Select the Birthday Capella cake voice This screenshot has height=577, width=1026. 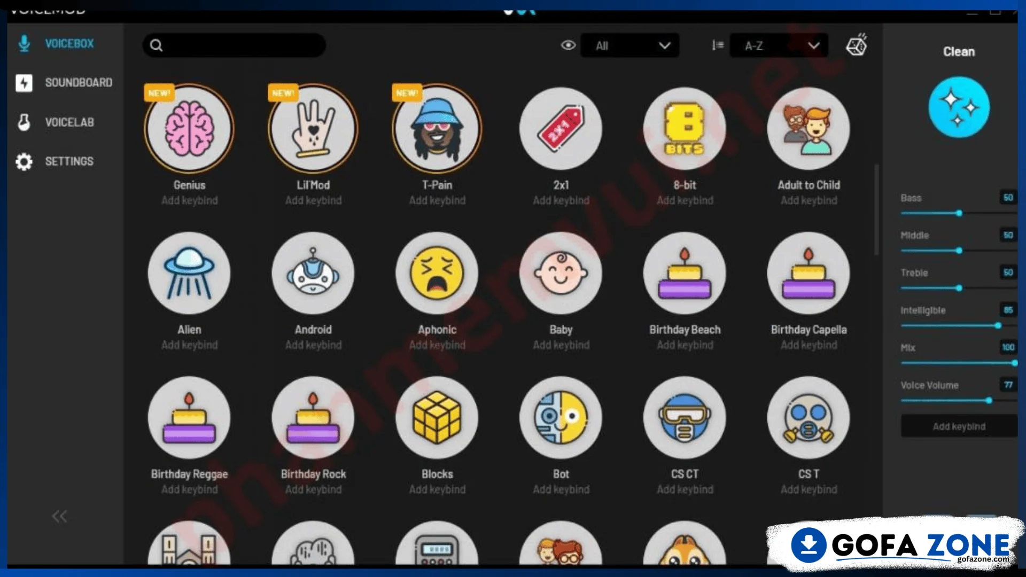coord(809,273)
